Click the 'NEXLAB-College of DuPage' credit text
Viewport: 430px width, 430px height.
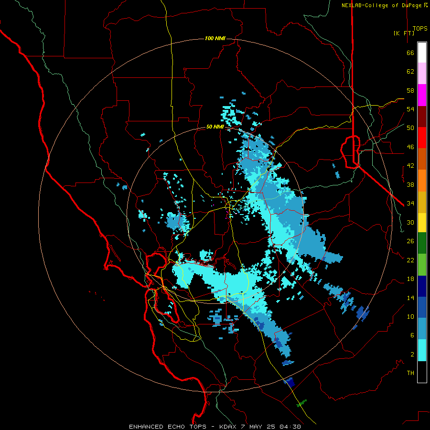click(x=382, y=5)
